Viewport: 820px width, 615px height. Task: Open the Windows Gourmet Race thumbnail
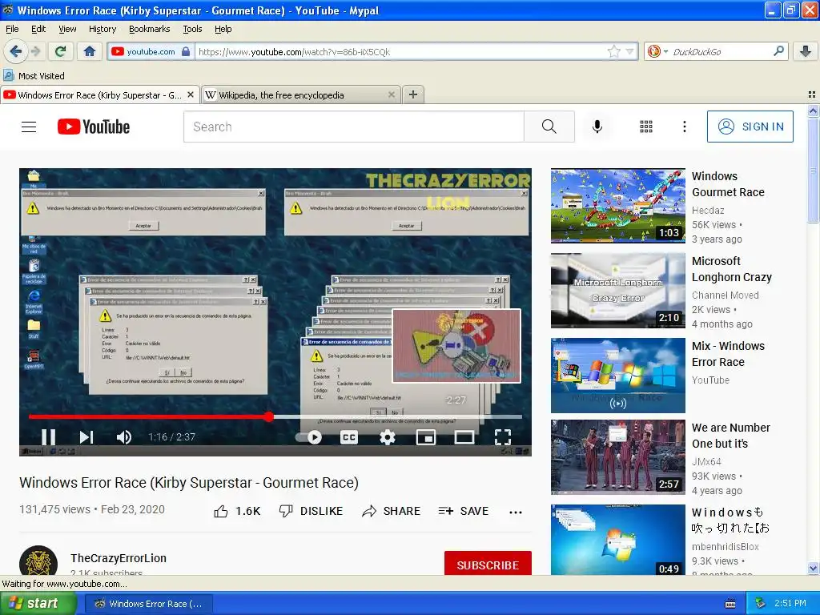(x=617, y=206)
